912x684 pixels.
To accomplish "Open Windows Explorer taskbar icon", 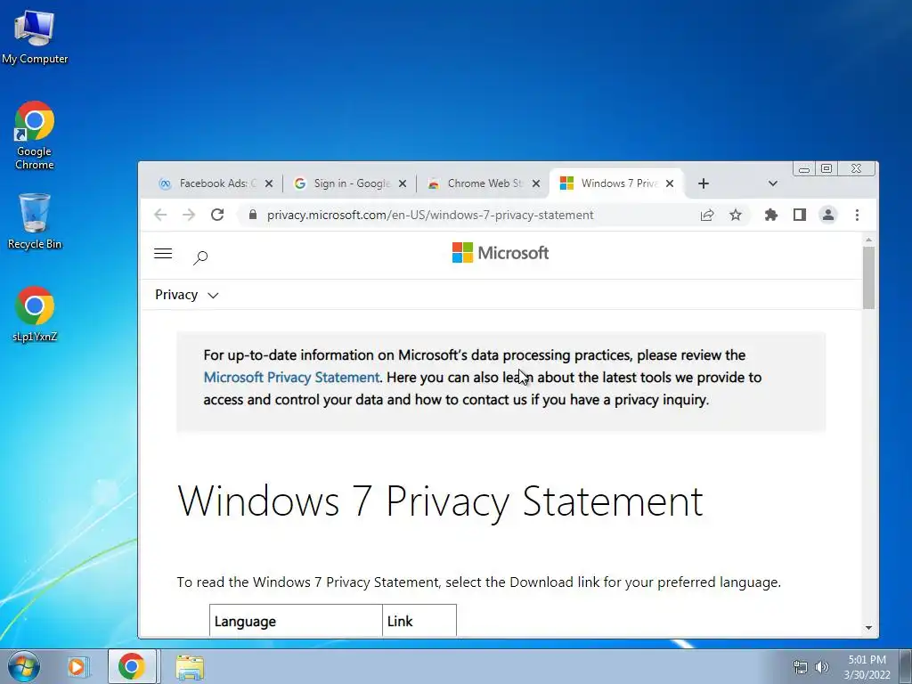I will 190,666.
